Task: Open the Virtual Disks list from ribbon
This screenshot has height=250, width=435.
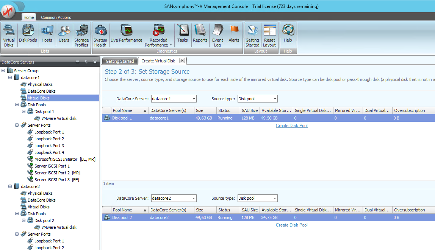Action: 9,35
